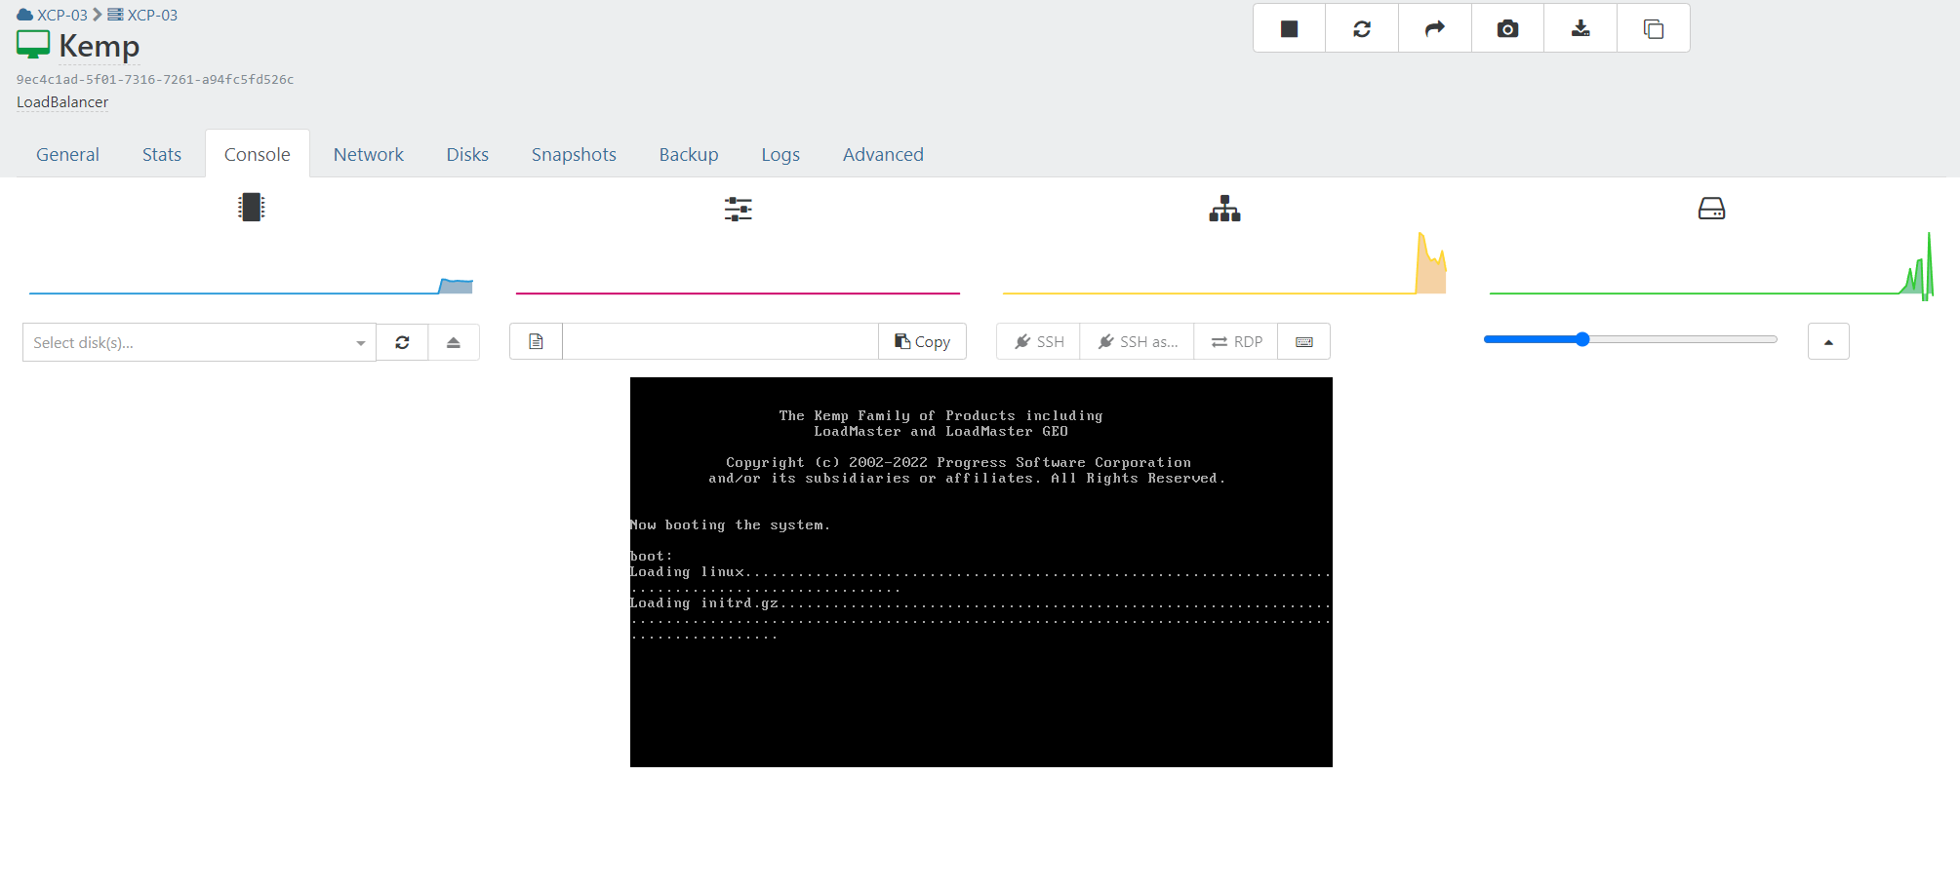Click the SSH as... button
Viewport: 1960px width, 892px height.
[1138, 341]
